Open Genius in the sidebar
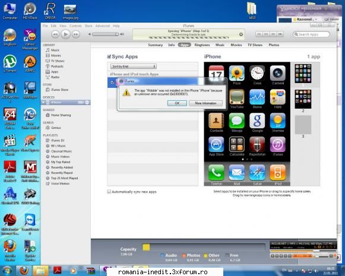 (x=56, y=128)
